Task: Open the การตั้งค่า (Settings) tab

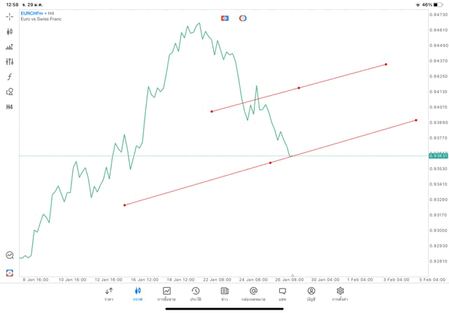Action: [340, 294]
